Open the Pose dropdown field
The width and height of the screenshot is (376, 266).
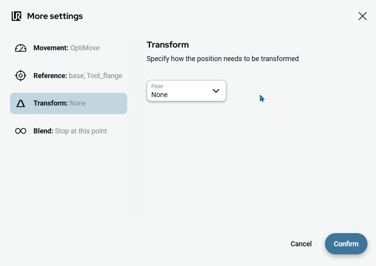pyautogui.click(x=180, y=91)
